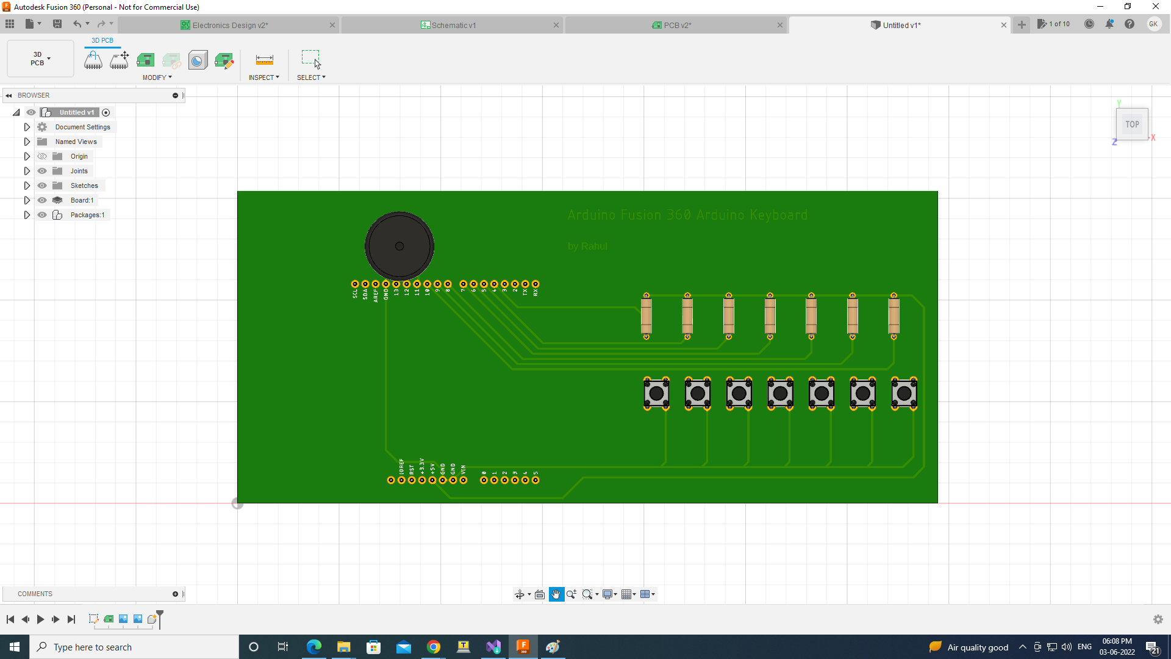Toggle visibility of Packages:1

[x=42, y=215]
